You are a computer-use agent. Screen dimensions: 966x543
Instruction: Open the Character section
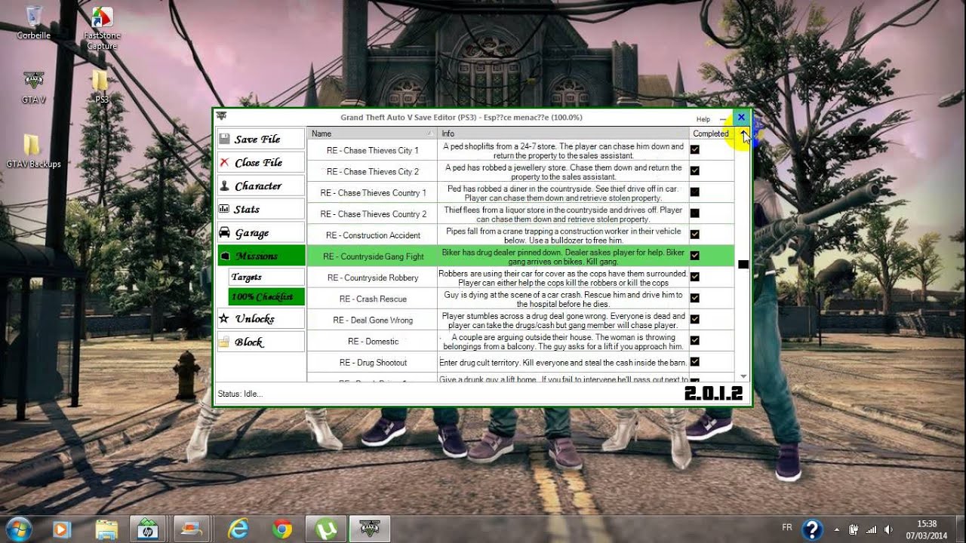[261, 186]
